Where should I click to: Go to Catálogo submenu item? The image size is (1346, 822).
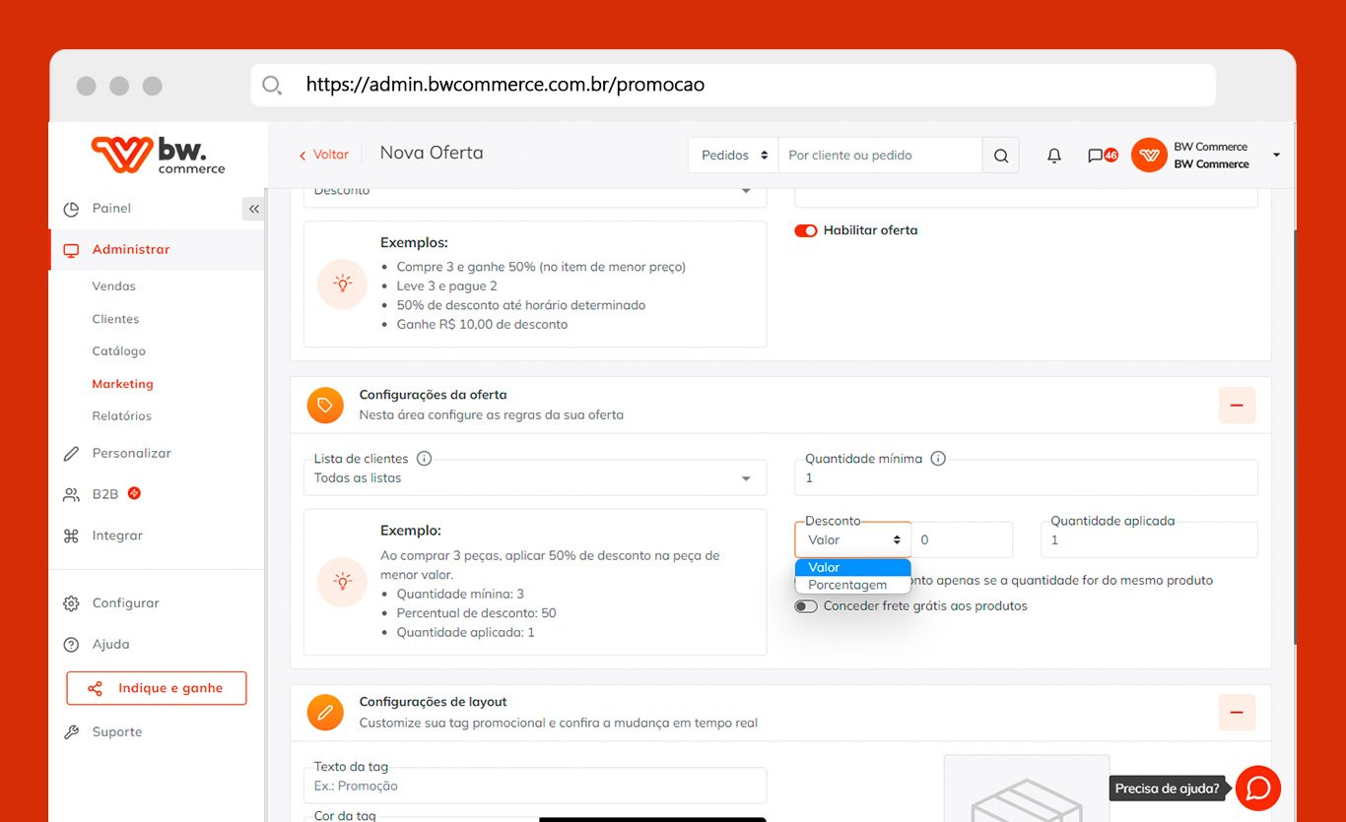pos(118,351)
